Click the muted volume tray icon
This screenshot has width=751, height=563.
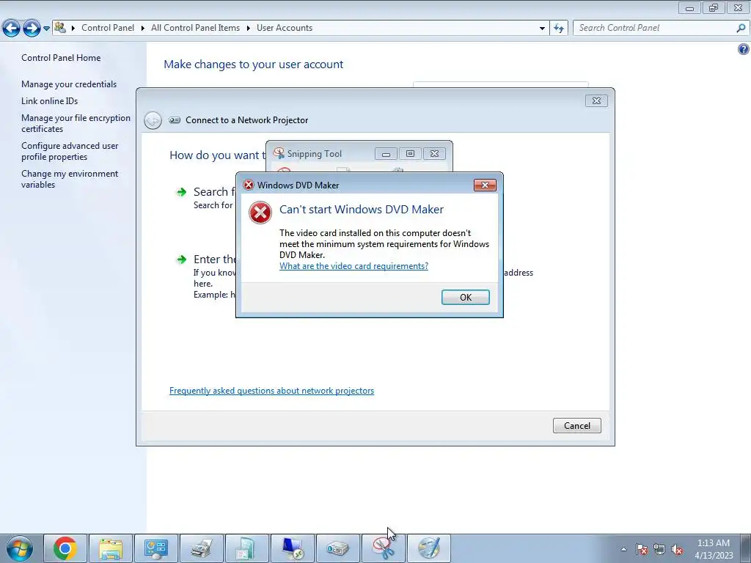677,549
